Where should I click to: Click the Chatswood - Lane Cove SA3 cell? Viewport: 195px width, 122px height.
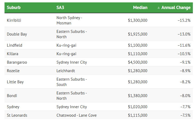click(77, 115)
